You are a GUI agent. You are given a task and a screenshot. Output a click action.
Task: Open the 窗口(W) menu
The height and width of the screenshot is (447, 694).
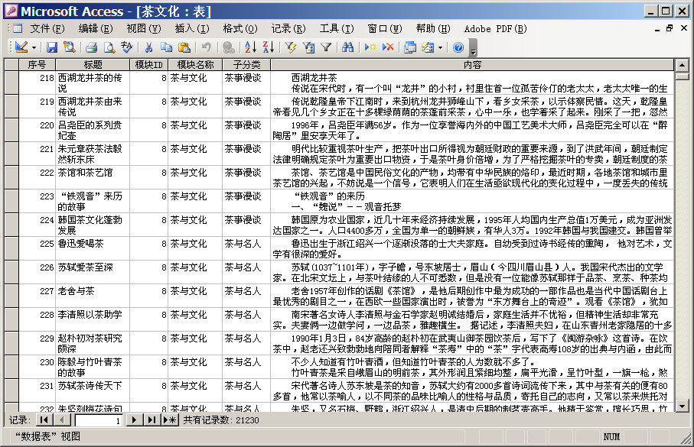[385, 29]
